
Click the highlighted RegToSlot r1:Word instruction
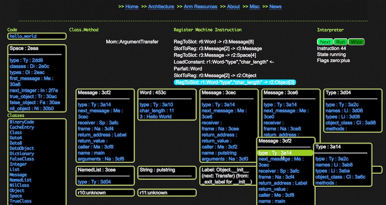point(235,82)
